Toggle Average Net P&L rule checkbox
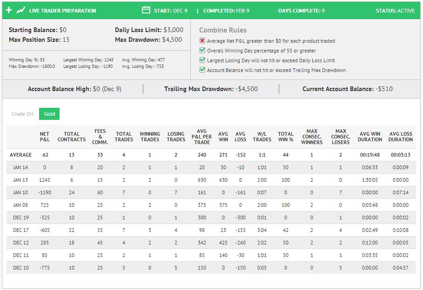Screen dimensions: 423x290 202,41
